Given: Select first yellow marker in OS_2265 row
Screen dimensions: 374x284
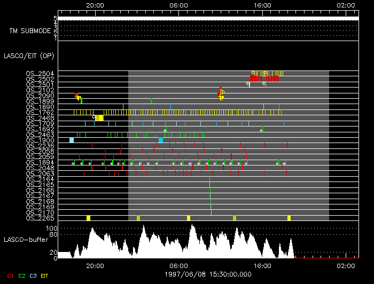Looking at the screenshot, I should click(89, 218).
